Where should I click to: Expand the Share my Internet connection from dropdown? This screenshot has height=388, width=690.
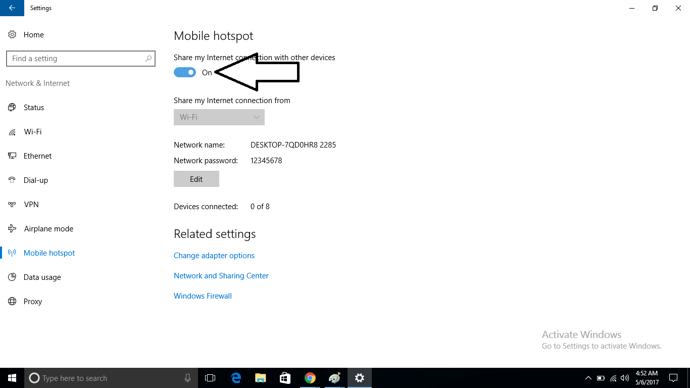tap(219, 117)
